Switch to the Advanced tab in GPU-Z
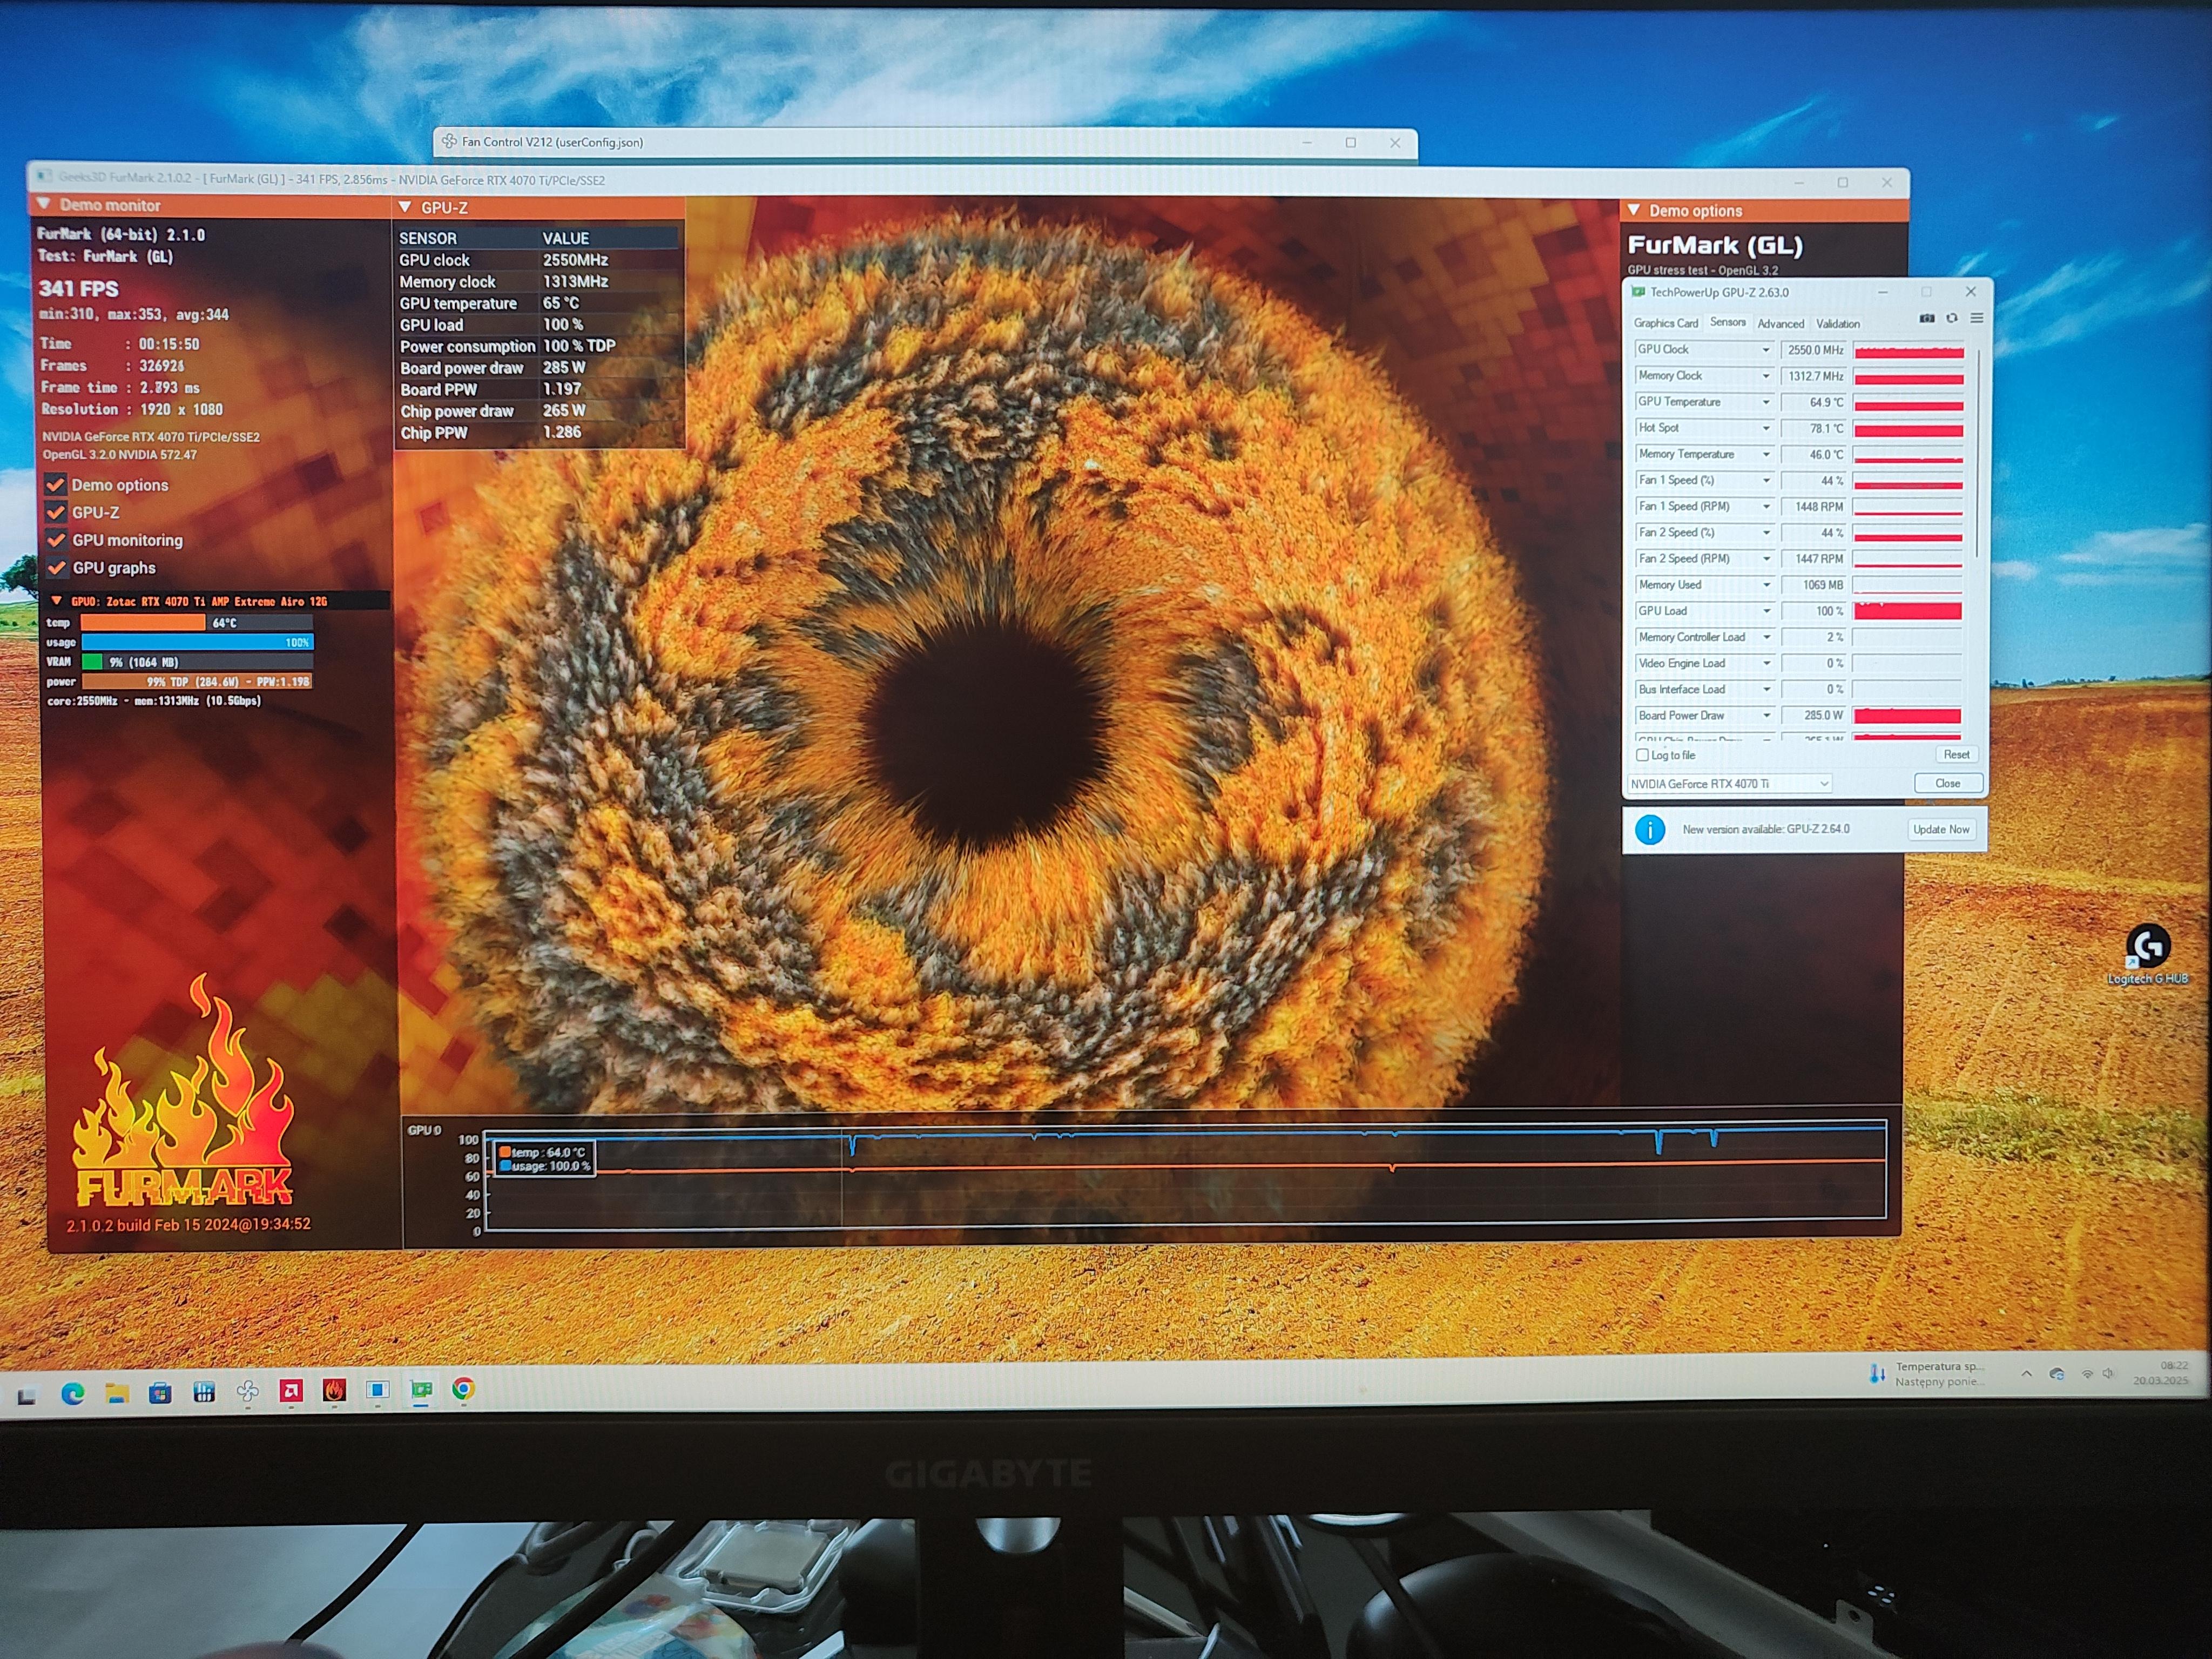 tap(1780, 323)
